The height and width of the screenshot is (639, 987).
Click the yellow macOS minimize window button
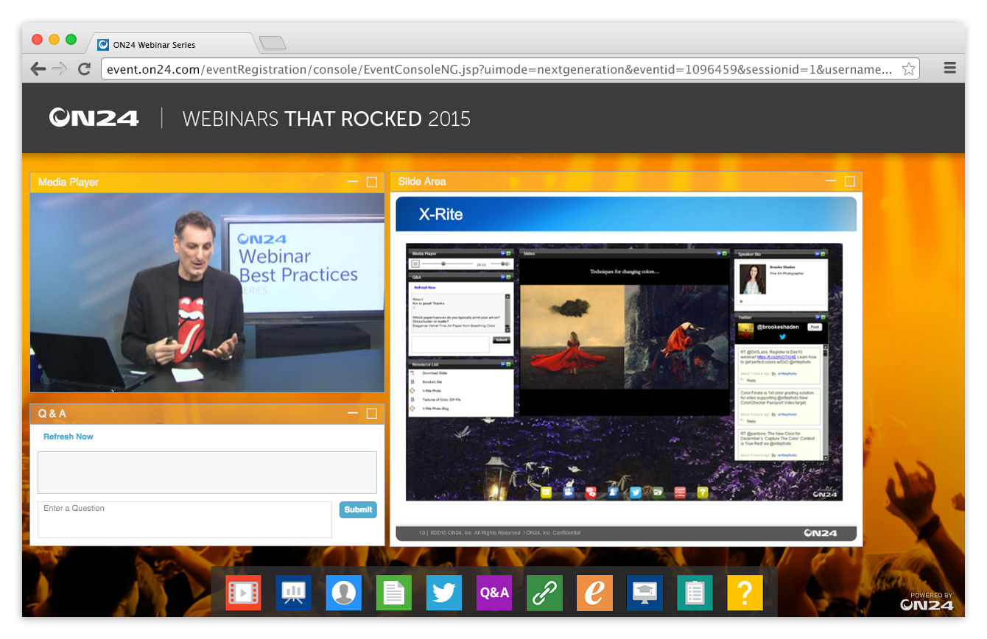tap(55, 39)
